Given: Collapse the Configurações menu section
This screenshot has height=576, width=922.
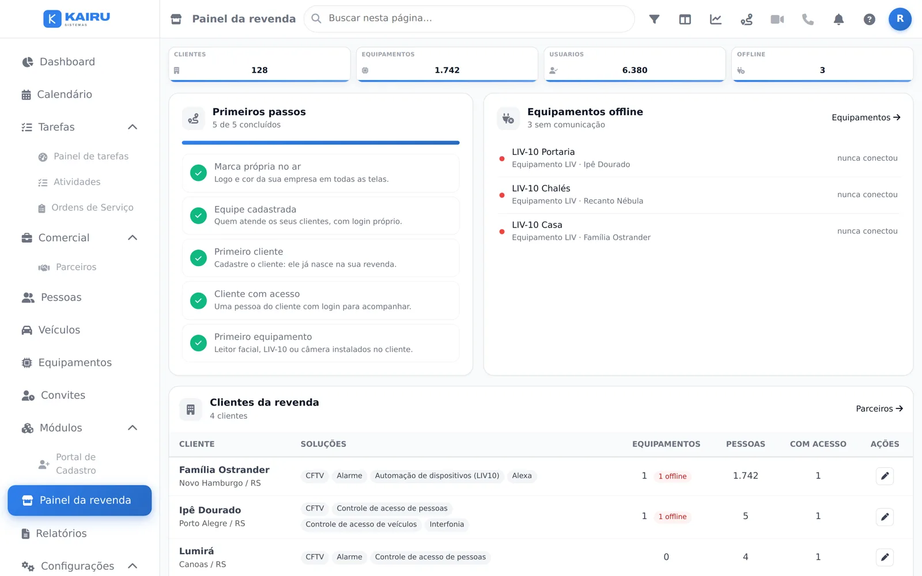Looking at the screenshot, I should (133, 566).
